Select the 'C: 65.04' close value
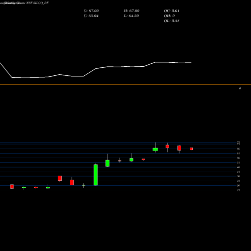Viewport: 251px width, 251px height. (91, 16)
